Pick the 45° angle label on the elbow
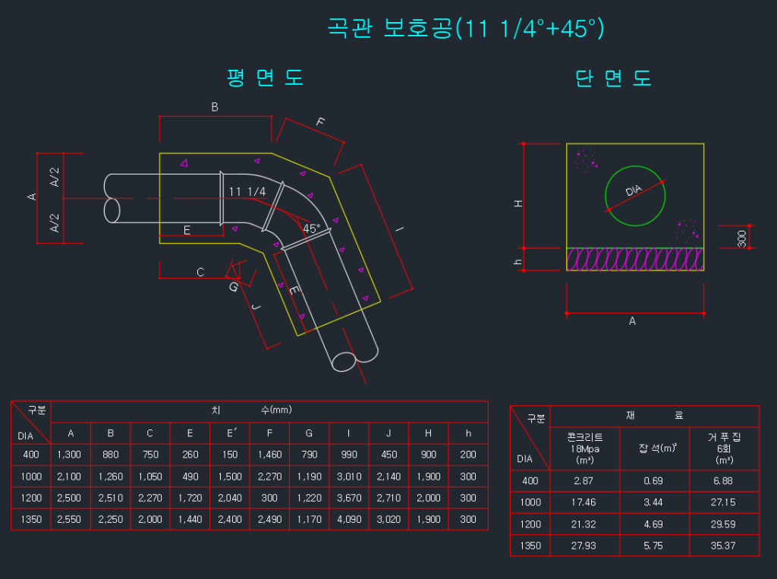The width and height of the screenshot is (777, 579). click(x=311, y=228)
